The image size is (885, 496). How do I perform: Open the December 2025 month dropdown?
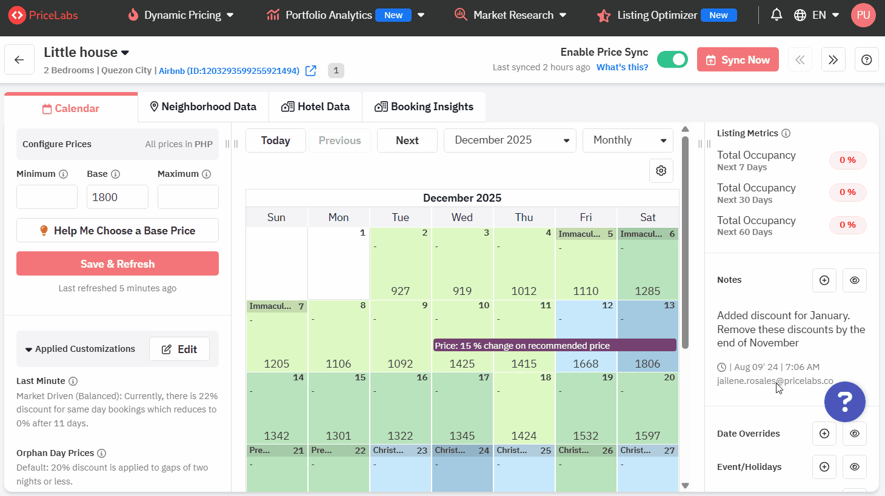(510, 141)
